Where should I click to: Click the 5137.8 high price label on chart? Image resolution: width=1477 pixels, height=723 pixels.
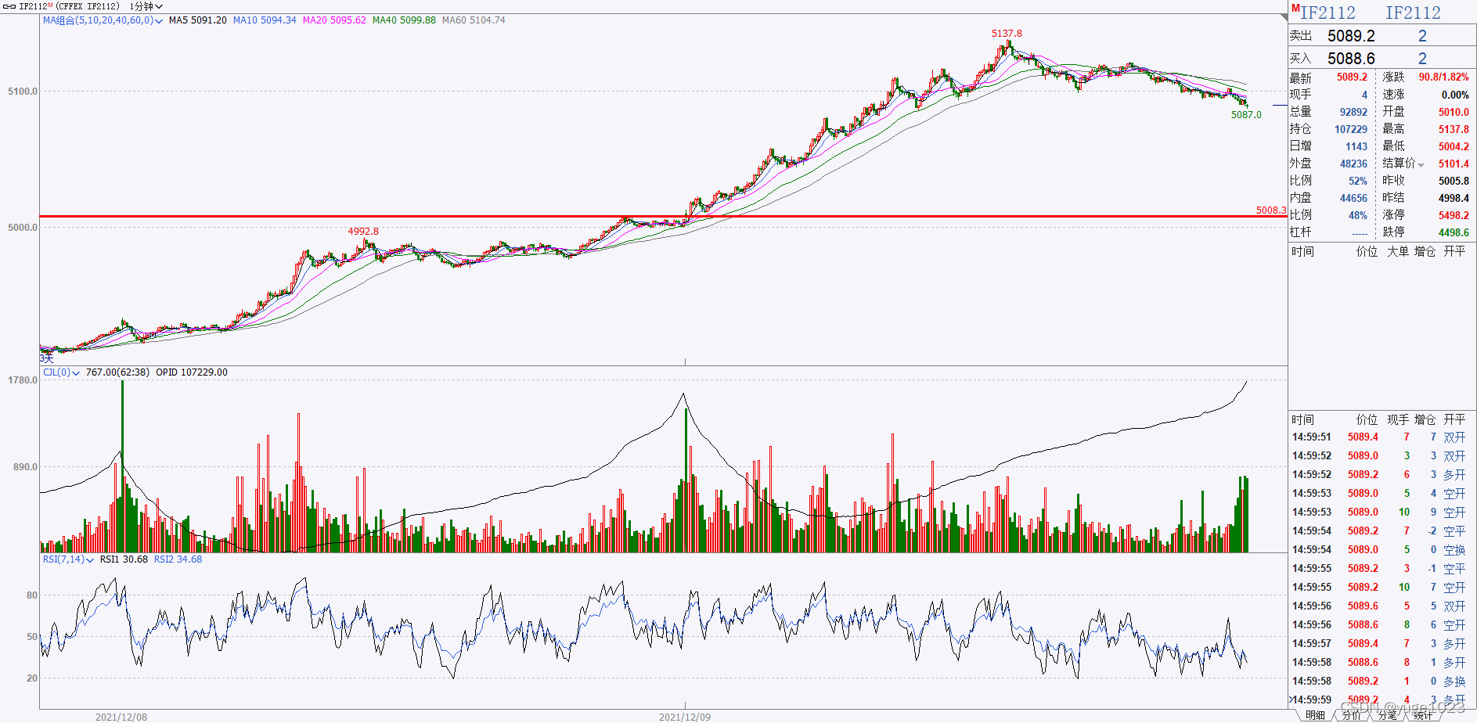coord(1007,34)
